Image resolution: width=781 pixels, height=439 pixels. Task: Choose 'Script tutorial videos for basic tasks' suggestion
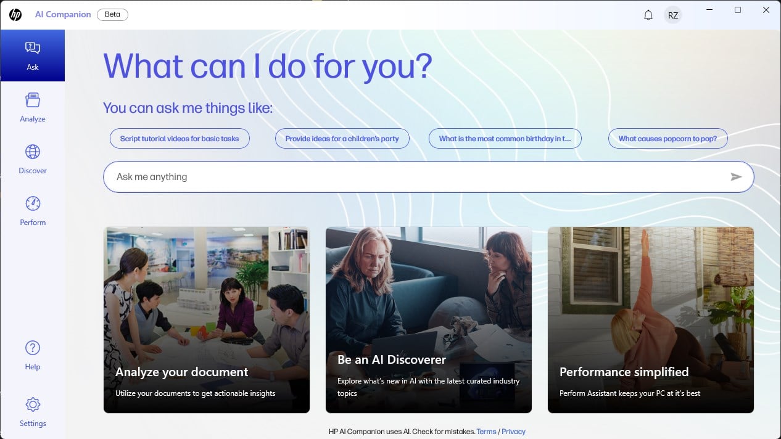180,139
